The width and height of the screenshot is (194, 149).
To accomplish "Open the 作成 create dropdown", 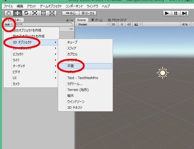I will point(8,24).
